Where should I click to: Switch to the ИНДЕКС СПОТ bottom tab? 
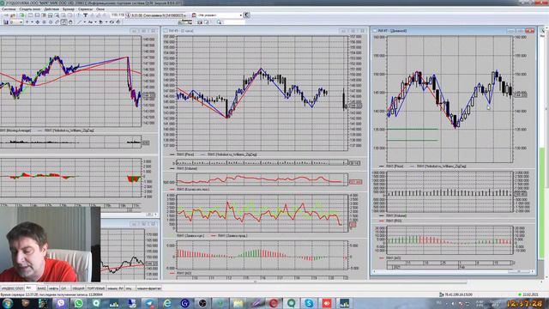coord(12,288)
